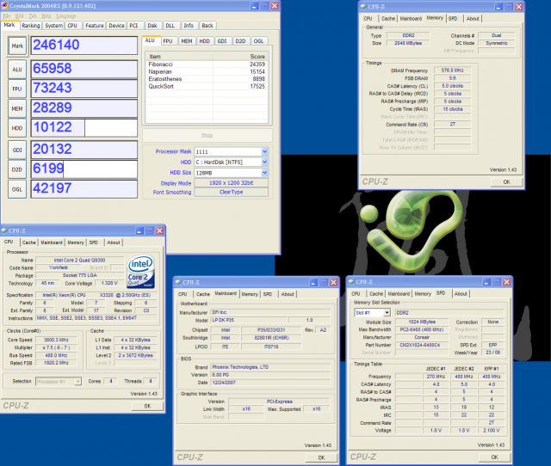Click the Stop button in CrystalMark
The image size is (551, 466).
[x=207, y=136]
